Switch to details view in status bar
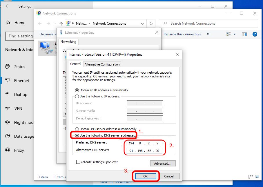The image size is (263, 187). coord(251,177)
